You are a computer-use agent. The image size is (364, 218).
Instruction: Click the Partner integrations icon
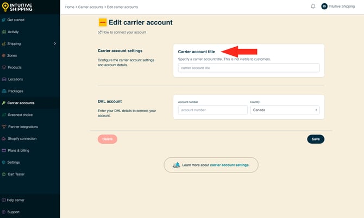(x=4, y=127)
